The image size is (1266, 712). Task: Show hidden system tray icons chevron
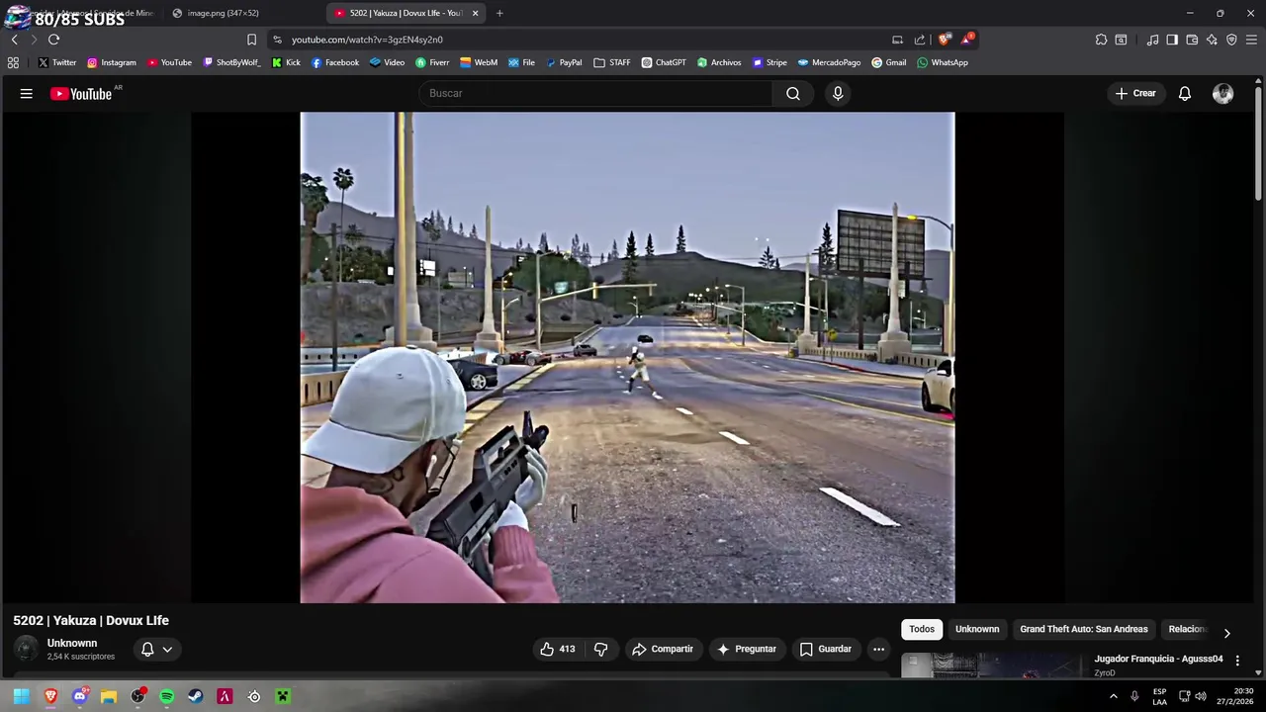click(x=1114, y=696)
